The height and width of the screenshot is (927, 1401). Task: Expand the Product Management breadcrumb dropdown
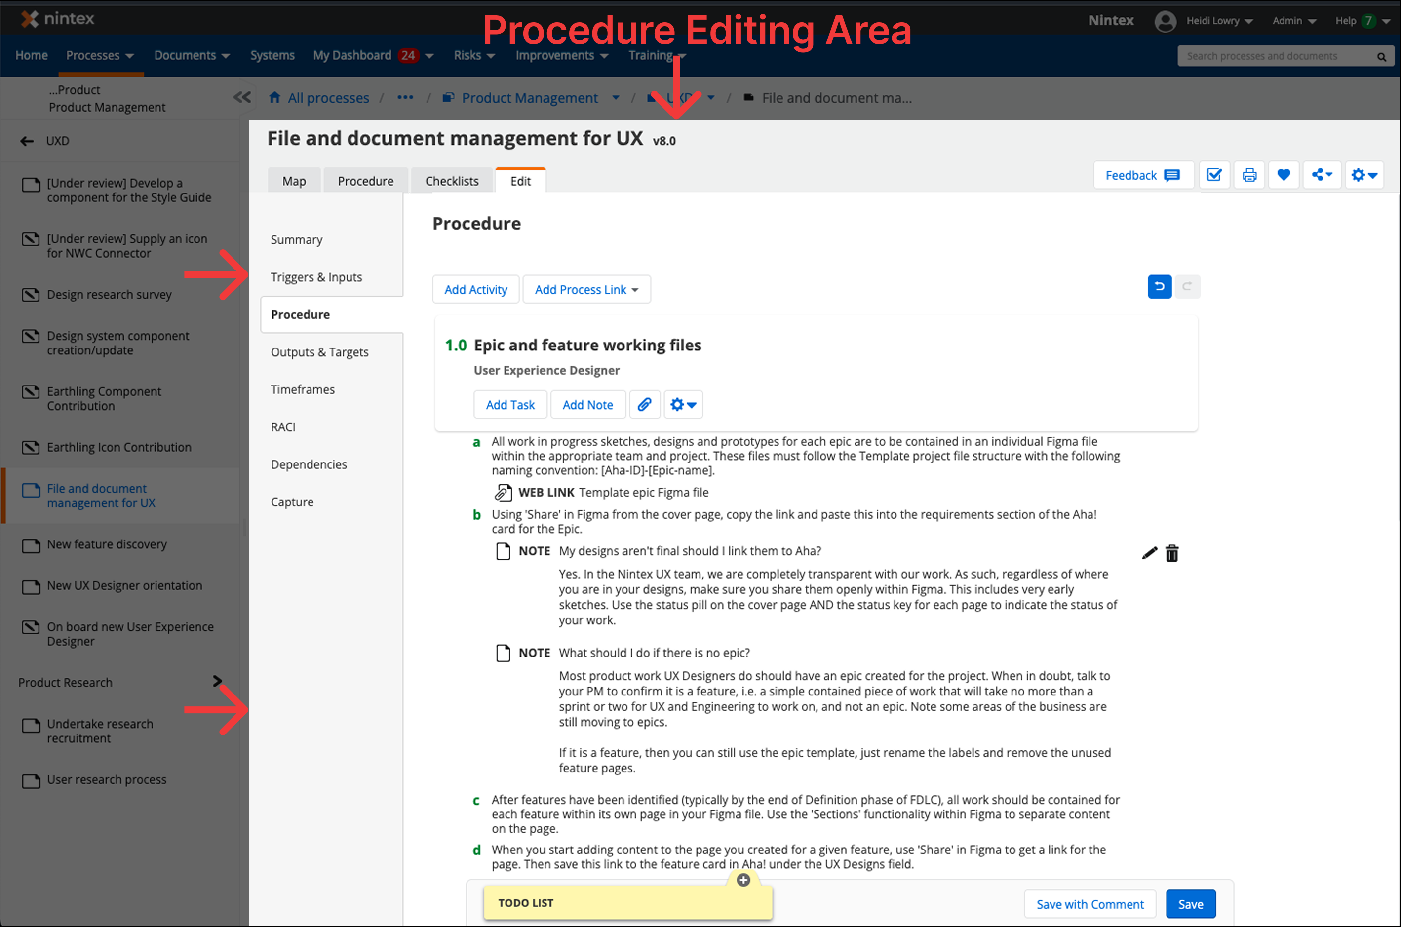[x=616, y=98]
